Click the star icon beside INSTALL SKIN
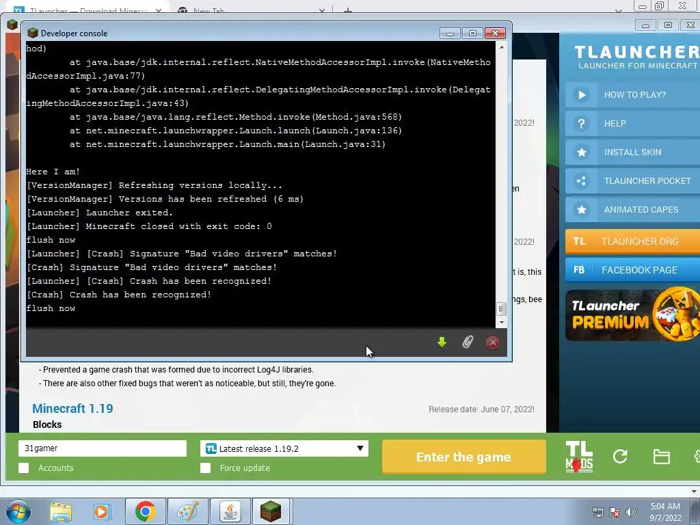The image size is (700, 525). coord(581,152)
